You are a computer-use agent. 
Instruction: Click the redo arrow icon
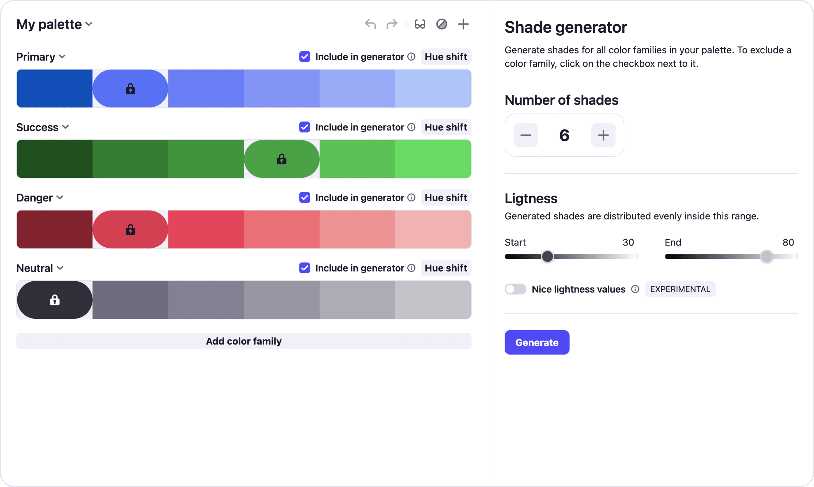point(392,24)
